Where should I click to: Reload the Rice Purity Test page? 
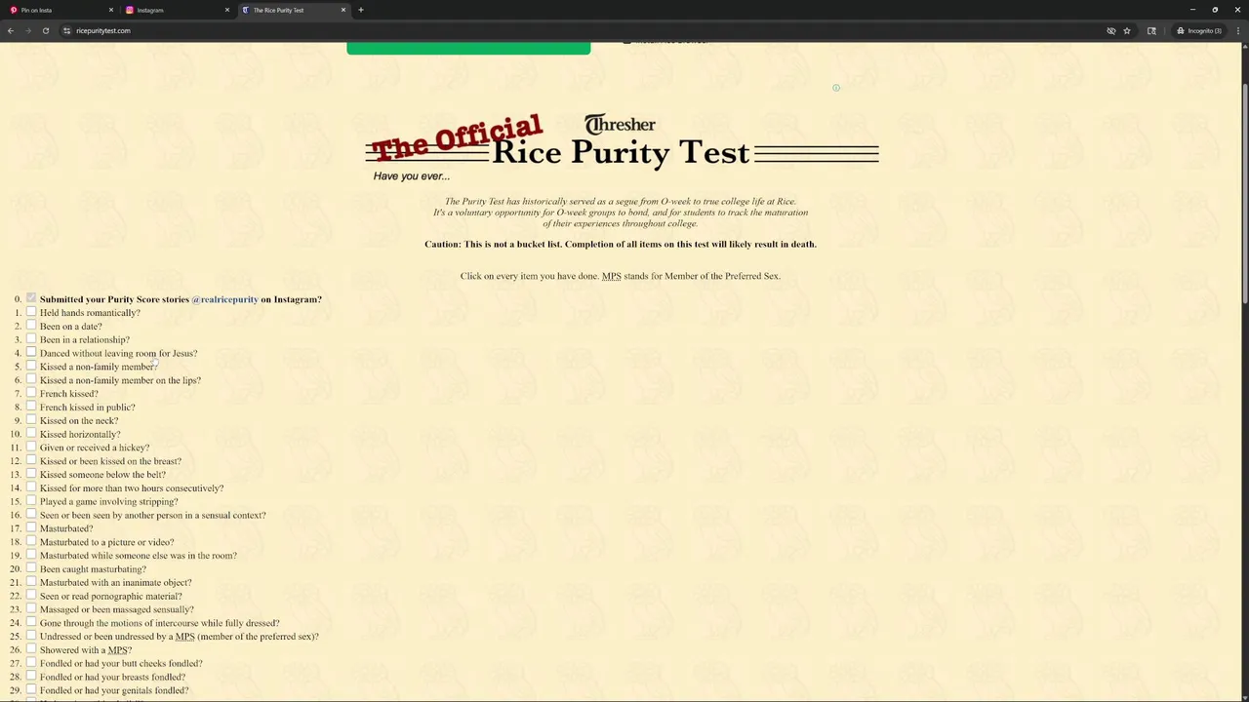[46, 30]
